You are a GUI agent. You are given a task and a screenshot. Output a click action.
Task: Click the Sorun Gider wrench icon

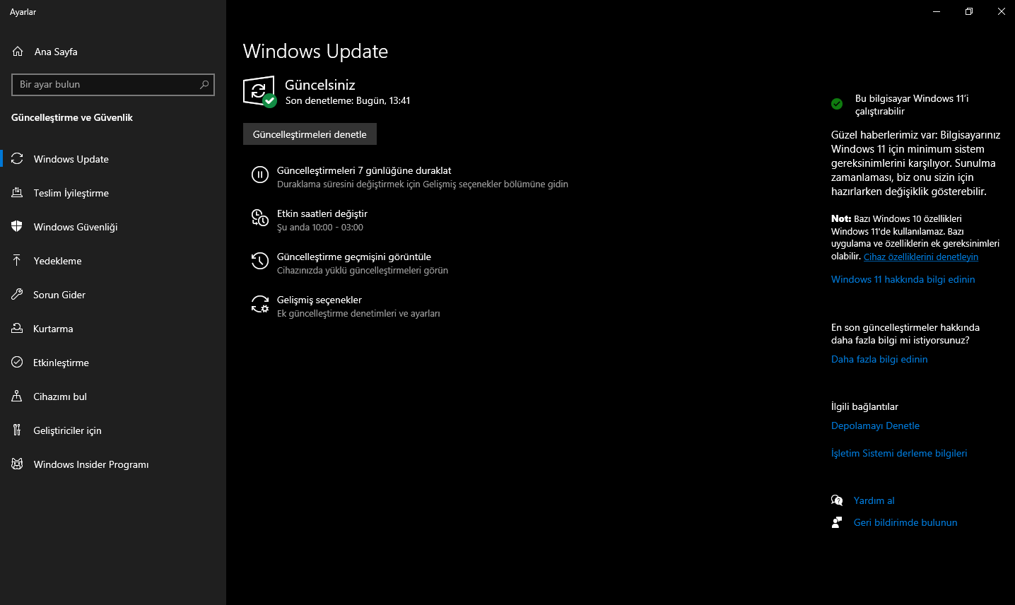click(17, 294)
